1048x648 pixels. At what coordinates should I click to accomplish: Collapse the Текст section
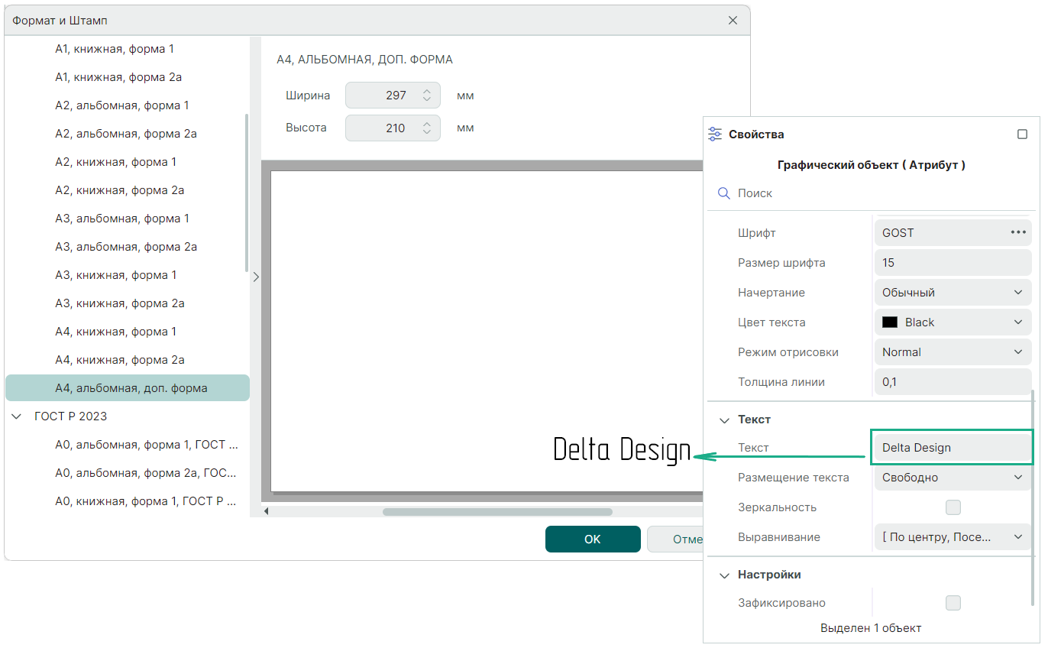click(724, 420)
